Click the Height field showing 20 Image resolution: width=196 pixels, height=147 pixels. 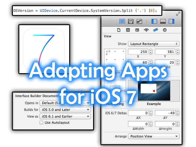click(165, 62)
